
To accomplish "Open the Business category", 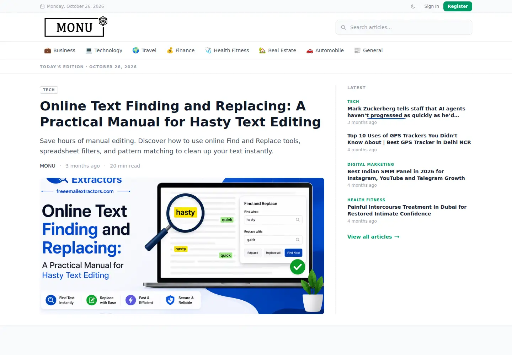I will click(x=60, y=50).
